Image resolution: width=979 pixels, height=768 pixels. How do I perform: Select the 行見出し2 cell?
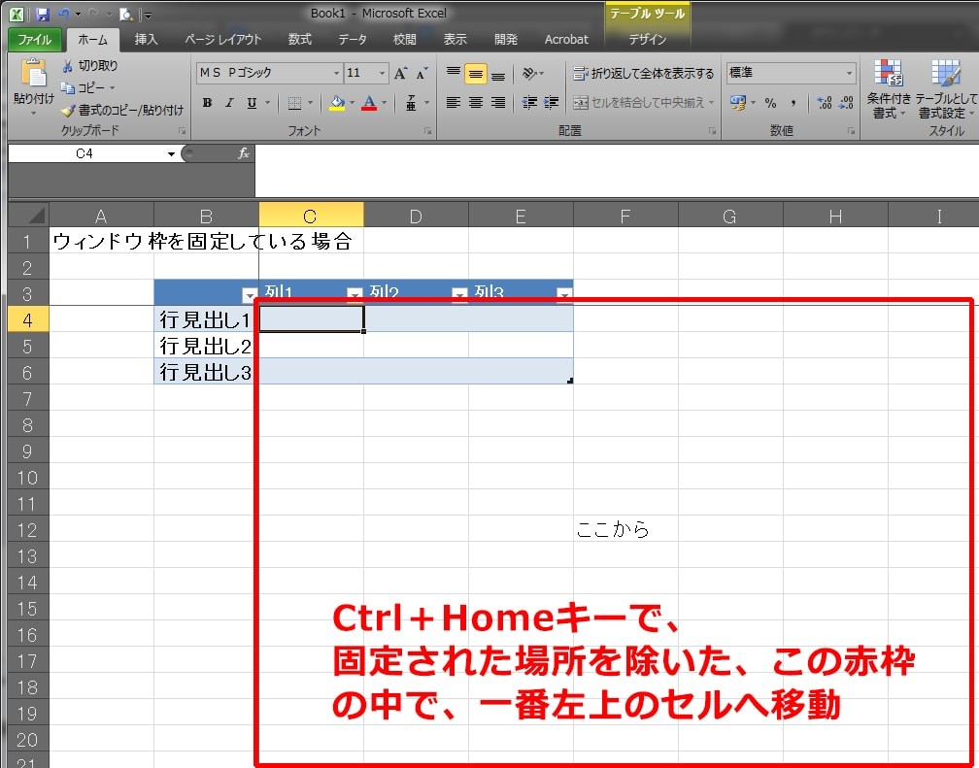coord(204,346)
